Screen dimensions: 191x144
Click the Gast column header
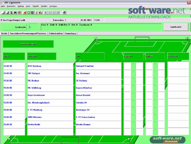pyautogui.click(x=90, y=56)
